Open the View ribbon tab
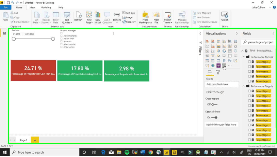This screenshot has width=277, height=157. [x=32, y=7]
